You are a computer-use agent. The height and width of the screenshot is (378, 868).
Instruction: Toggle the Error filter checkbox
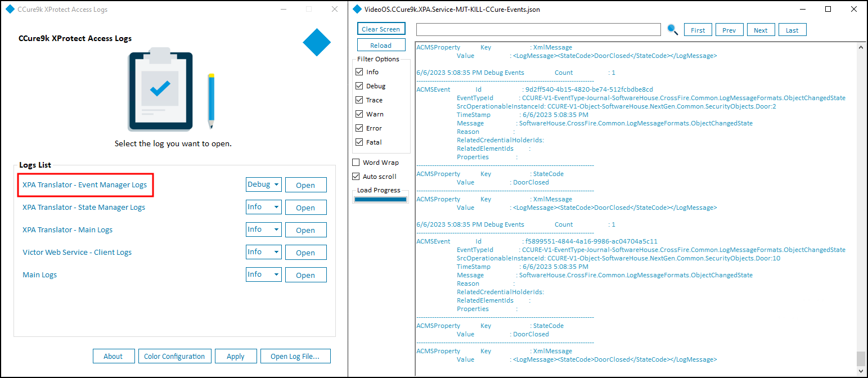359,128
